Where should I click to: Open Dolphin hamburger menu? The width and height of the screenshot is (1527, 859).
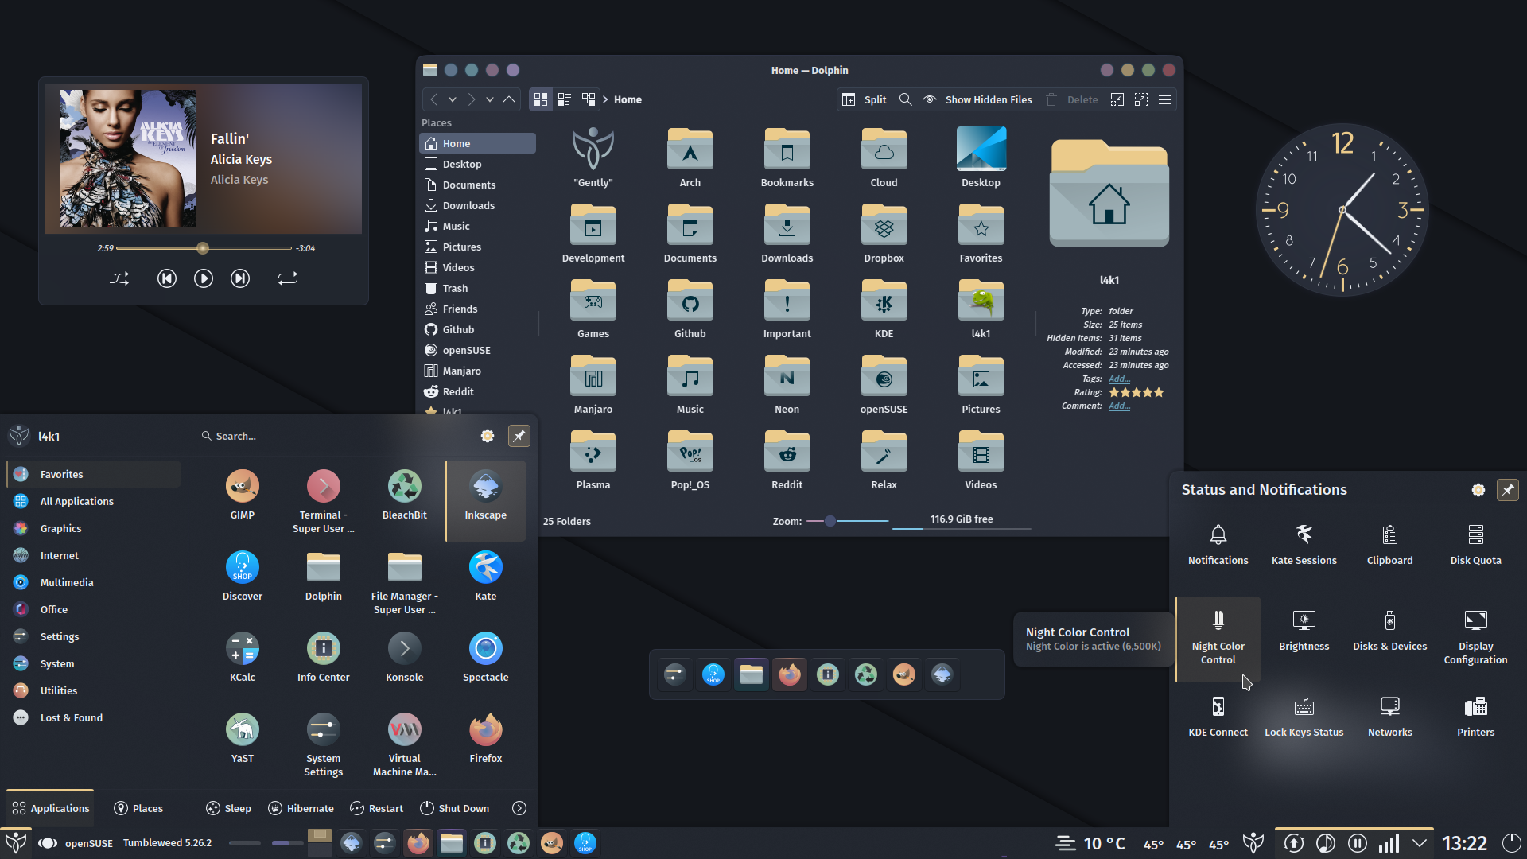(1165, 99)
